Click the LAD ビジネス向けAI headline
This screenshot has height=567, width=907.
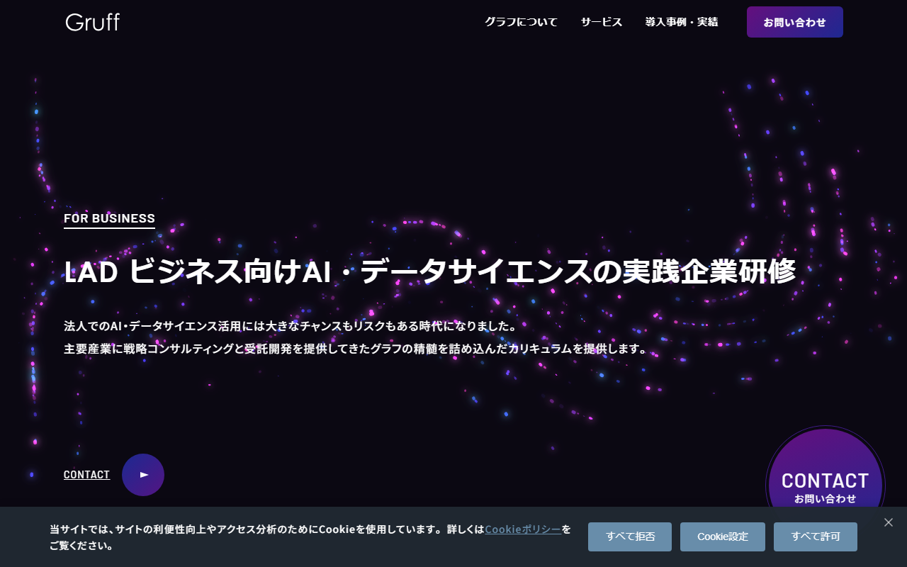[429, 272]
